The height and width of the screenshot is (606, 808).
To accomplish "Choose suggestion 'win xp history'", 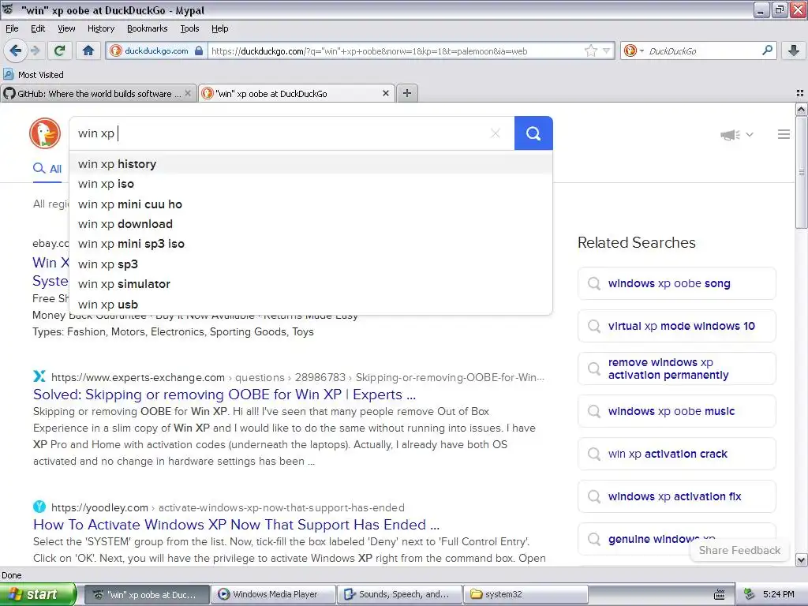I will coord(311,164).
